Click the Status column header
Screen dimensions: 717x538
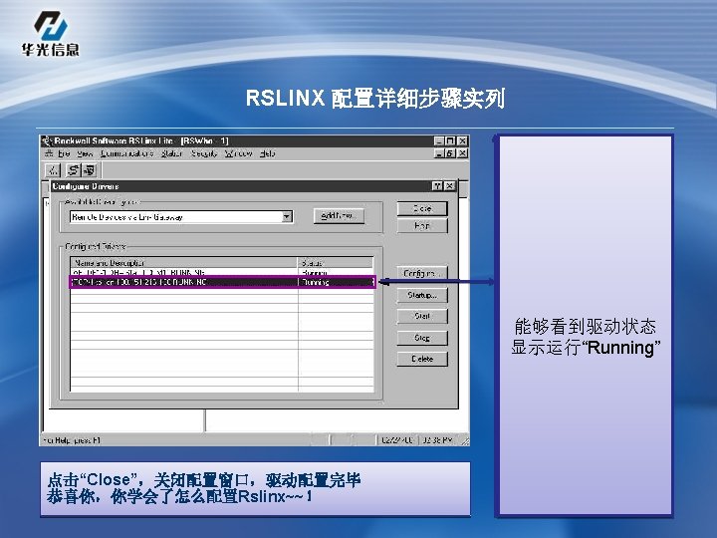tap(336, 263)
